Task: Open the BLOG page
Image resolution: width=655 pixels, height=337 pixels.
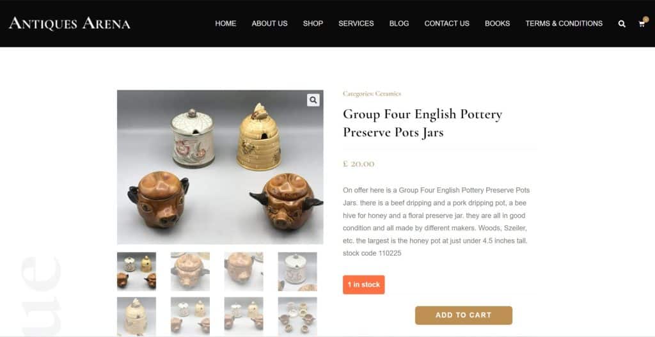Action: [399, 24]
